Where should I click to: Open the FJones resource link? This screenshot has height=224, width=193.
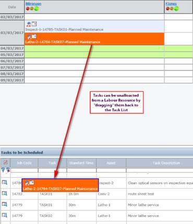point(171,4)
